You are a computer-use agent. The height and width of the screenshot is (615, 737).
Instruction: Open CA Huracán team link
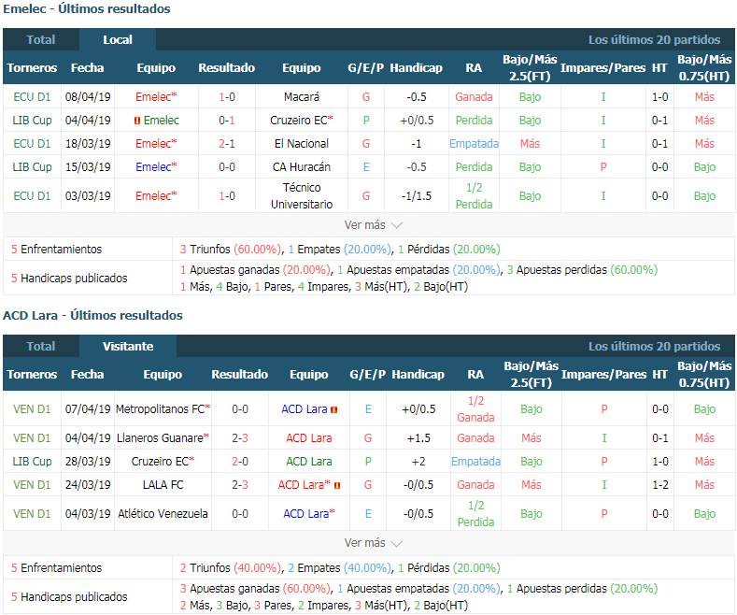coord(302,167)
